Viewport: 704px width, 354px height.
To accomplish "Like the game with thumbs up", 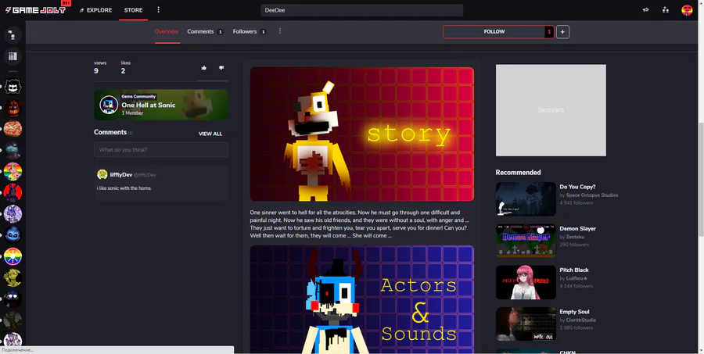I will [x=204, y=68].
